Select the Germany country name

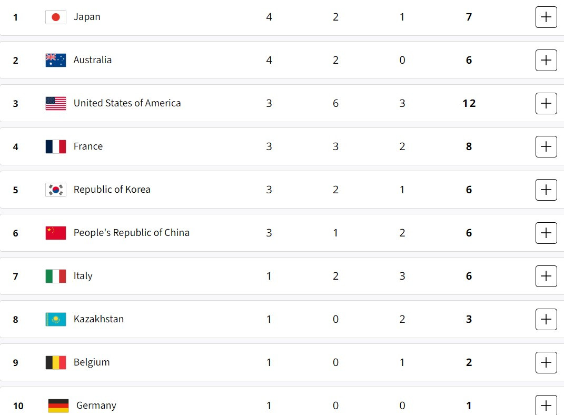(96, 406)
